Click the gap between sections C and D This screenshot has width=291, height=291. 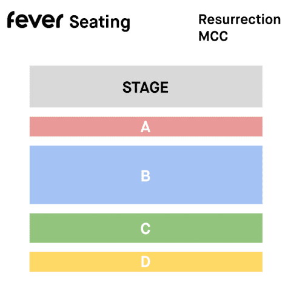click(x=146, y=247)
